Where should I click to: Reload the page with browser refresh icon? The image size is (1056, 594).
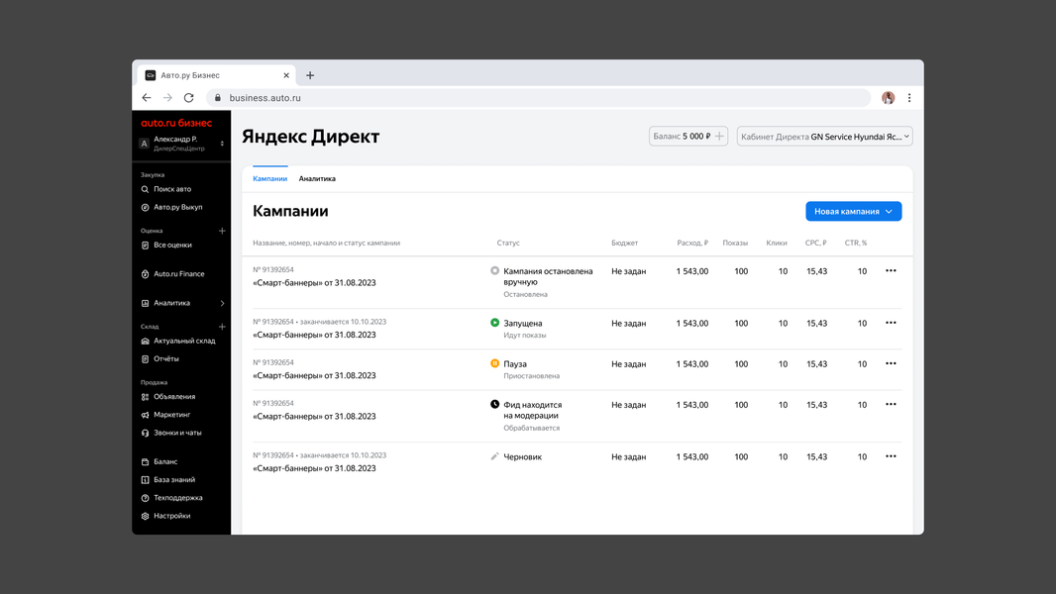(188, 98)
